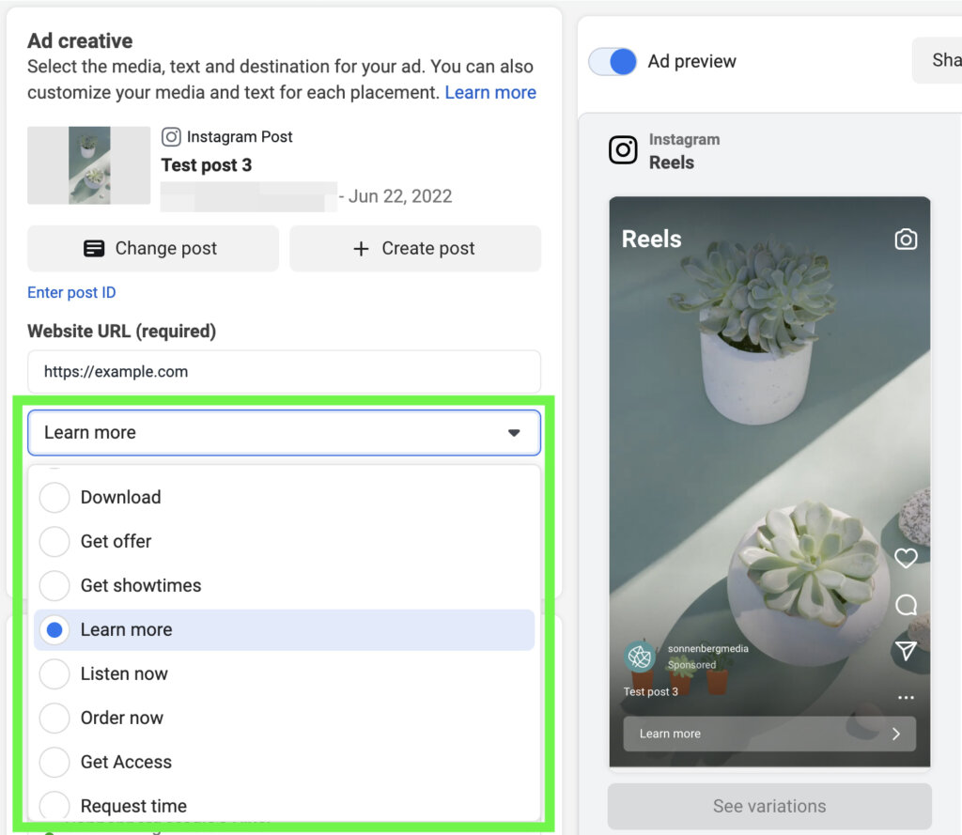Click the Change post button
The width and height of the screenshot is (962, 835).
click(152, 248)
